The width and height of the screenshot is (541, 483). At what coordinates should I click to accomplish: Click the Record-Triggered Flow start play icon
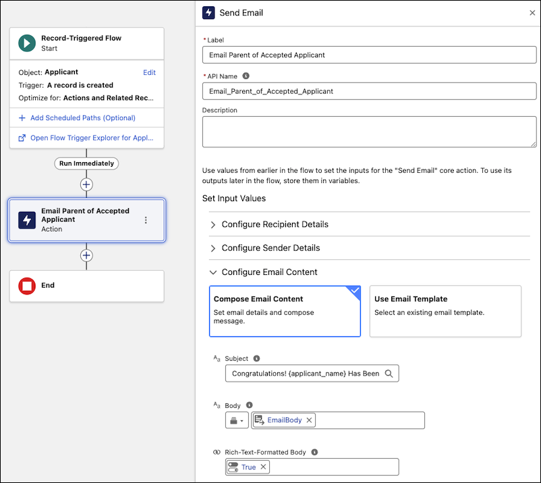[x=27, y=43]
